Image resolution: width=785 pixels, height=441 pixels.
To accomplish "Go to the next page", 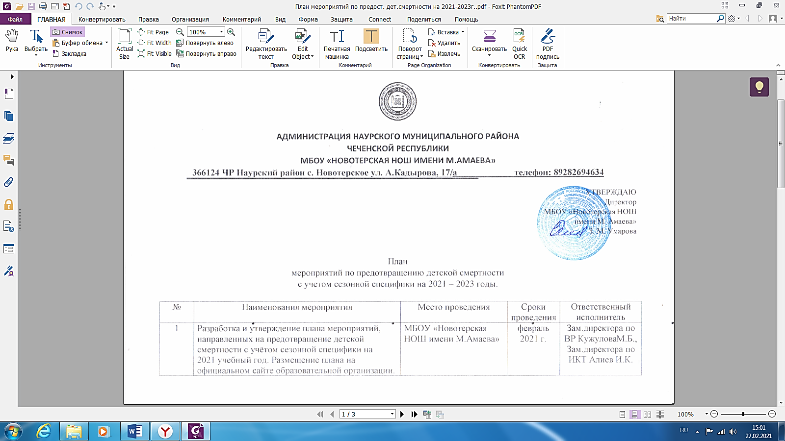I will click(x=402, y=415).
